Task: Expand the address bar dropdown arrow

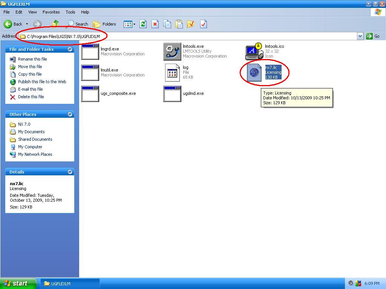Action: (x=360, y=37)
